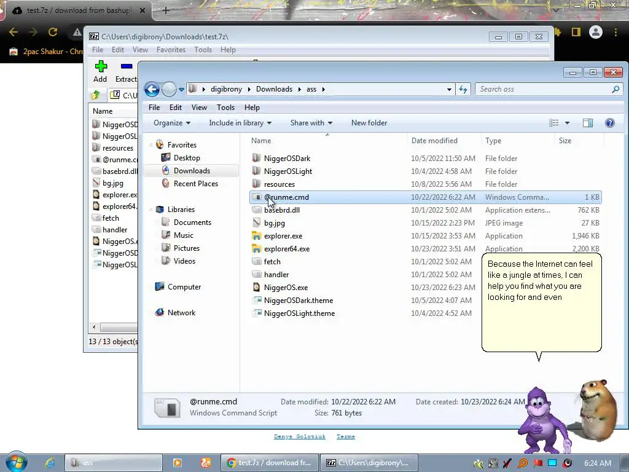The height and width of the screenshot is (472, 629).
Task: Click Explorer's forward navigation arrow
Action: click(169, 89)
